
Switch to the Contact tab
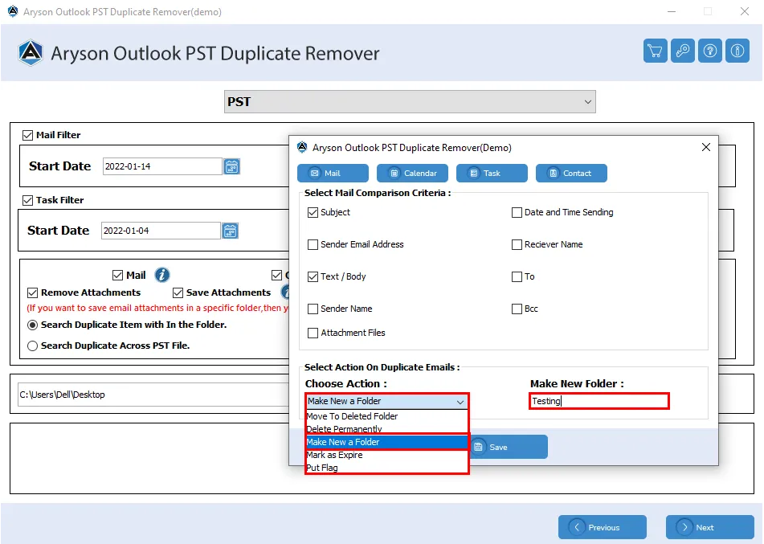(x=571, y=173)
